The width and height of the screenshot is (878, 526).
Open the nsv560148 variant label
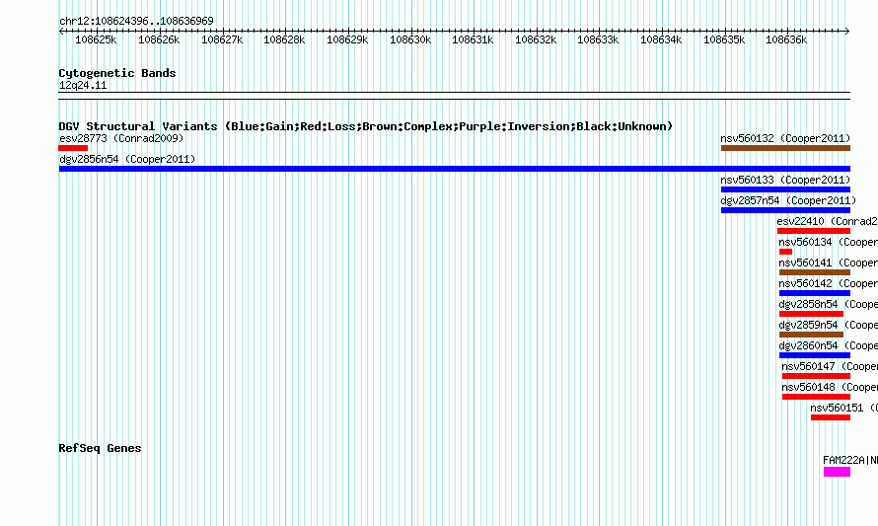(x=830, y=387)
